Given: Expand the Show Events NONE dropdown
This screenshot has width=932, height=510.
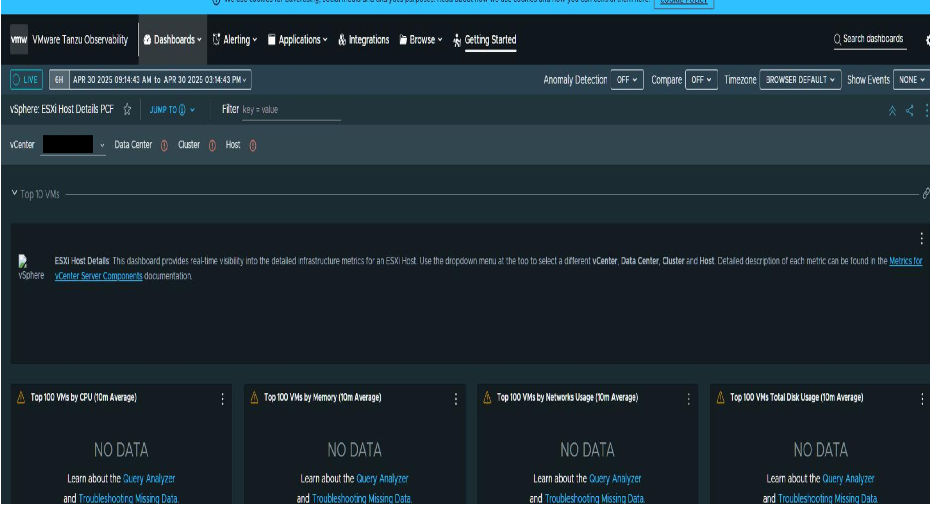Looking at the screenshot, I should (911, 79).
